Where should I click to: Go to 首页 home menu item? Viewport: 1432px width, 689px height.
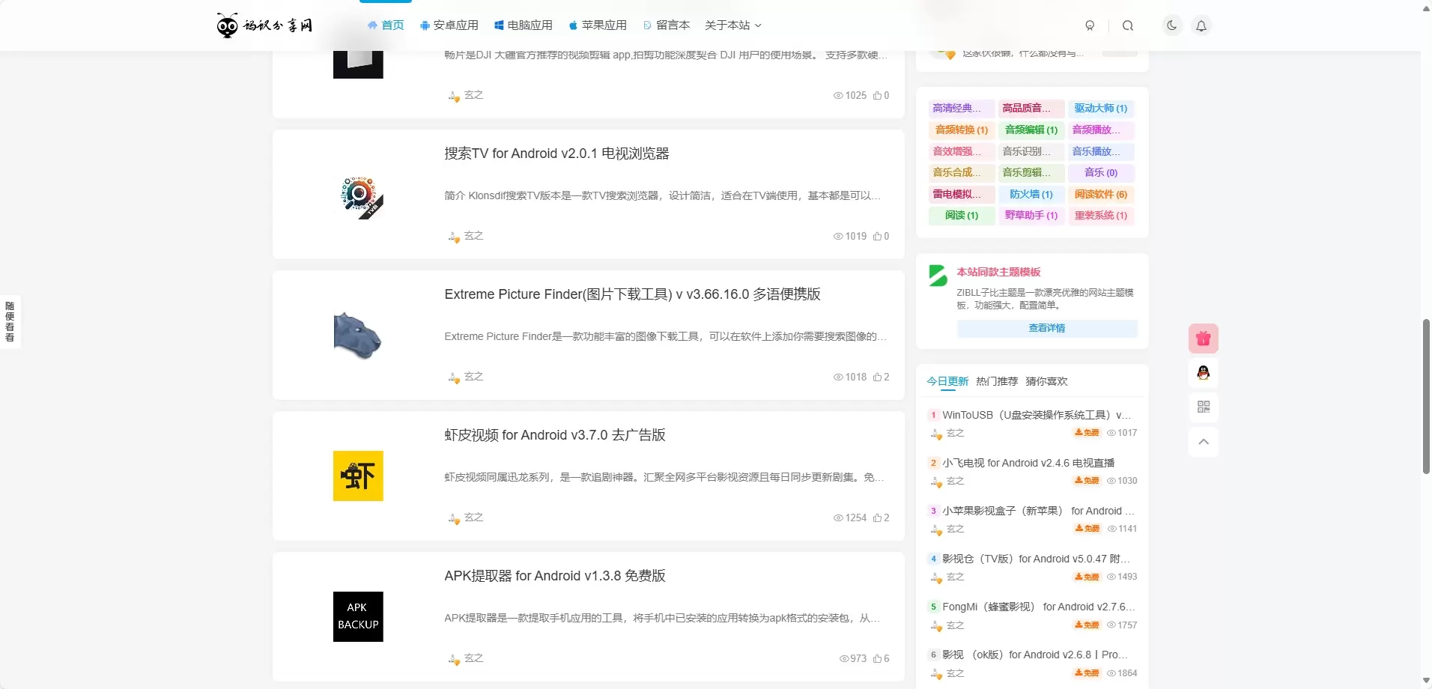[385, 25]
